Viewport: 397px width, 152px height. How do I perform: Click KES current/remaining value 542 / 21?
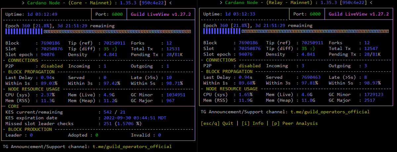point(114,112)
